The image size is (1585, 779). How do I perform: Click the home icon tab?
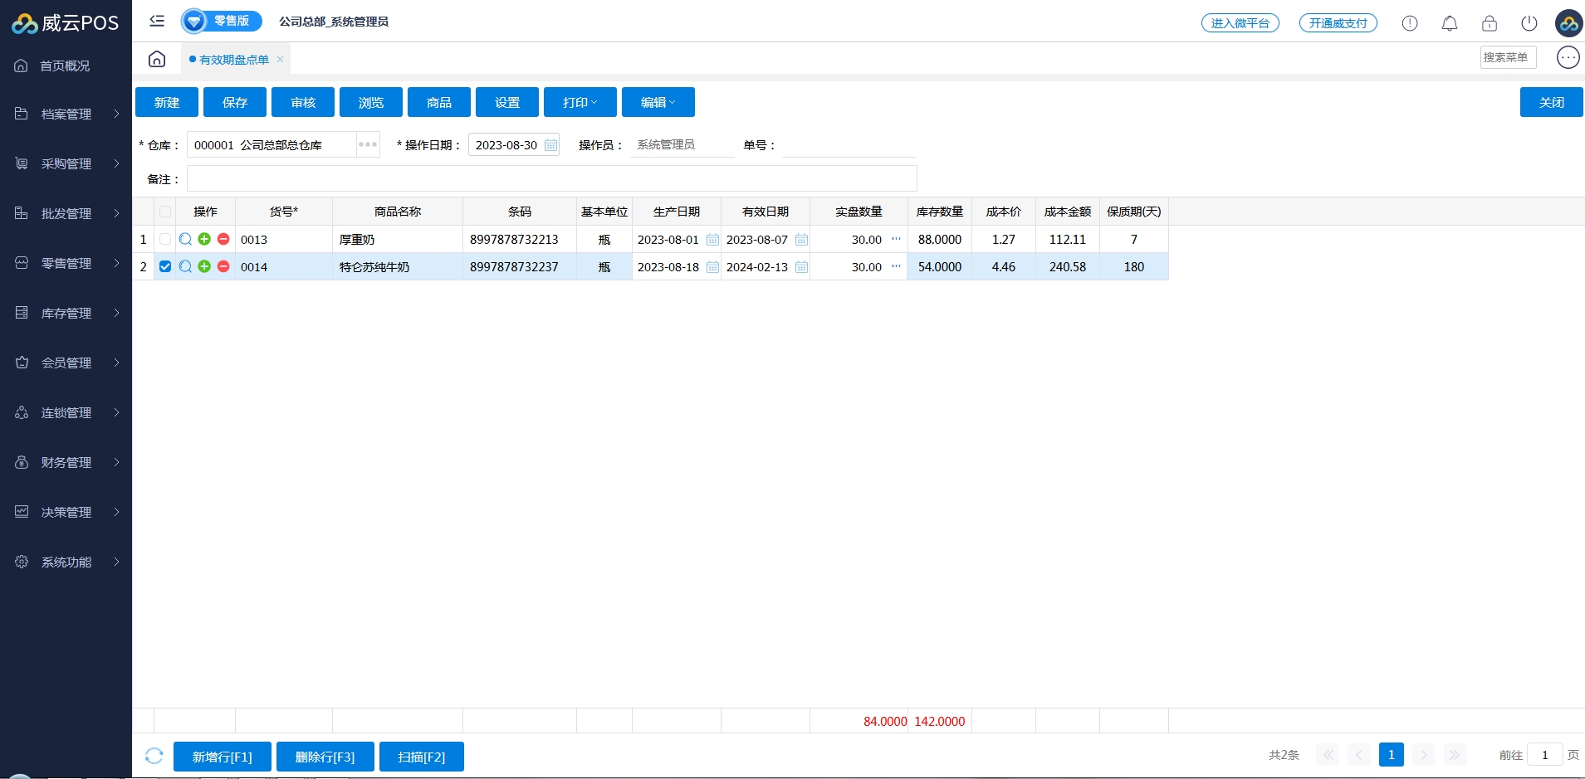tap(157, 59)
